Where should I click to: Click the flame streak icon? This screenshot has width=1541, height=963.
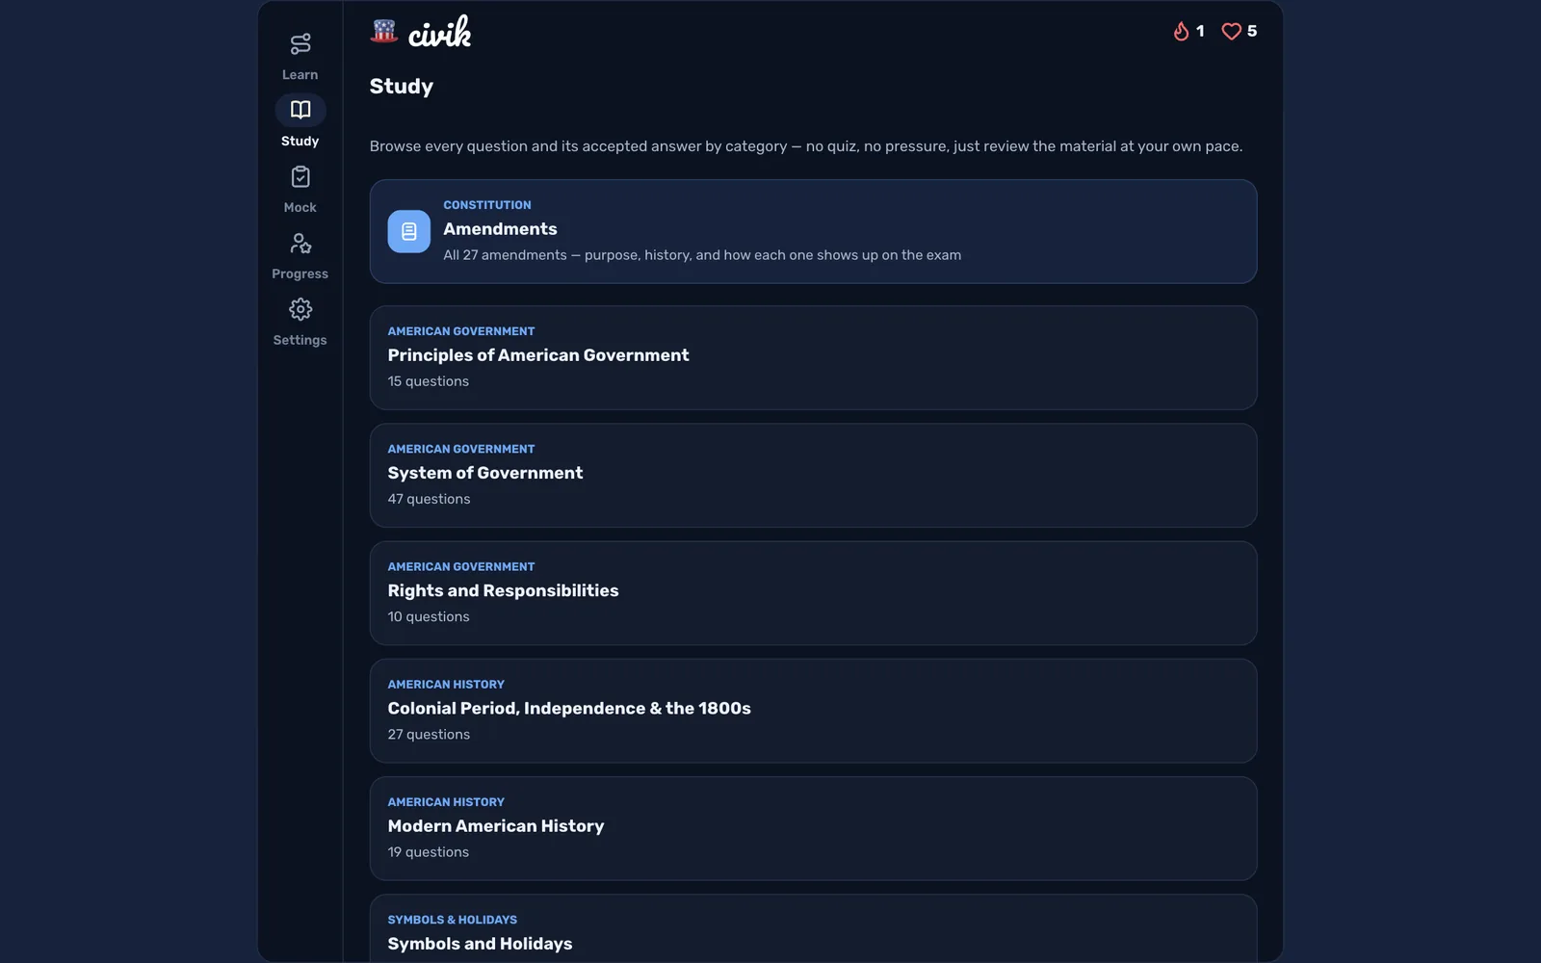(1181, 31)
